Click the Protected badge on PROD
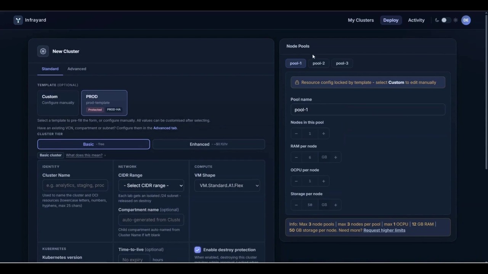 tap(95, 110)
